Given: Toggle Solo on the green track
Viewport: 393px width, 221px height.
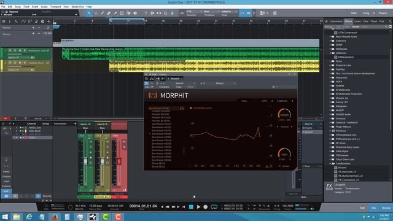Looking at the screenshot, I should [15, 50].
